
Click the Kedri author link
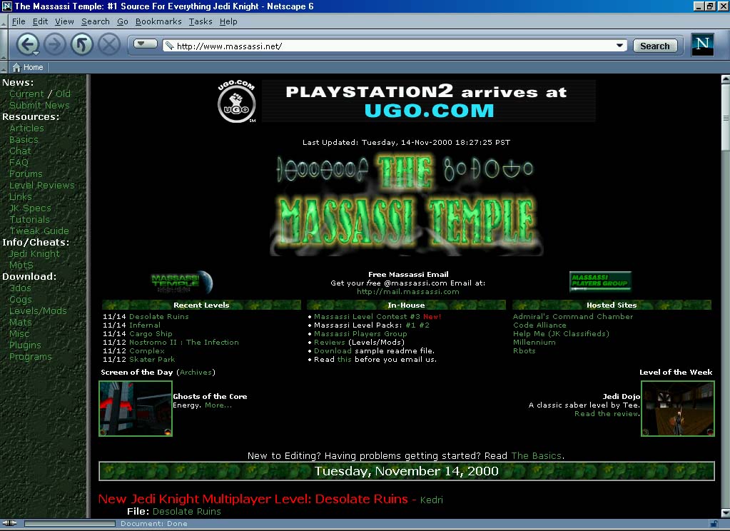pos(431,500)
